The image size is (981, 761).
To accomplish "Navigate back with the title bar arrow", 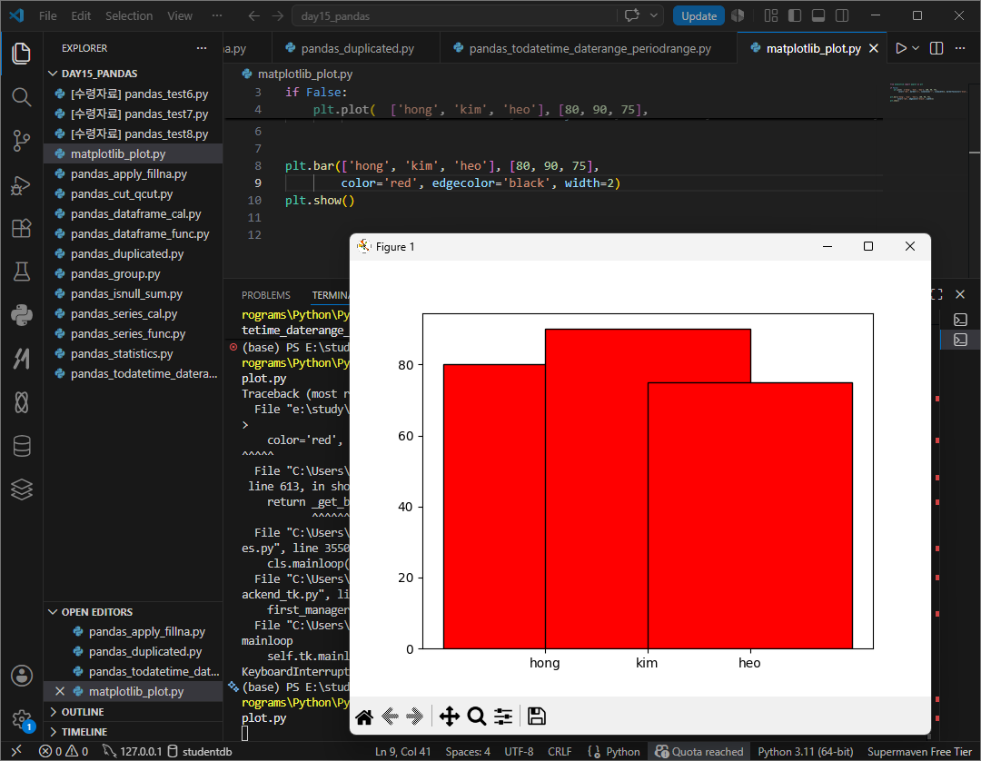I will click(254, 15).
